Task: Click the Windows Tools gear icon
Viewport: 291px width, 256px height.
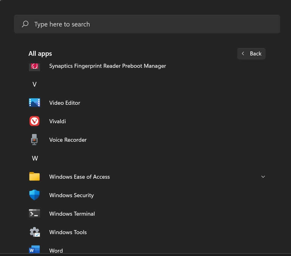Action: click(x=35, y=232)
